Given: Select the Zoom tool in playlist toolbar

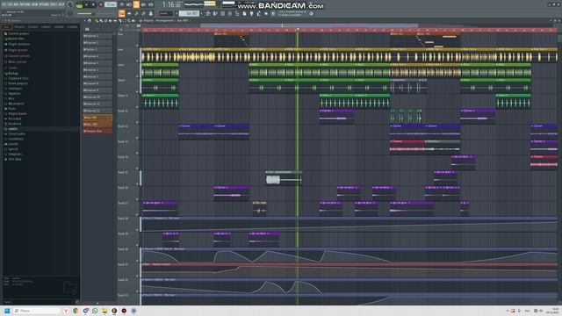Looking at the screenshot, I should coord(129,21).
